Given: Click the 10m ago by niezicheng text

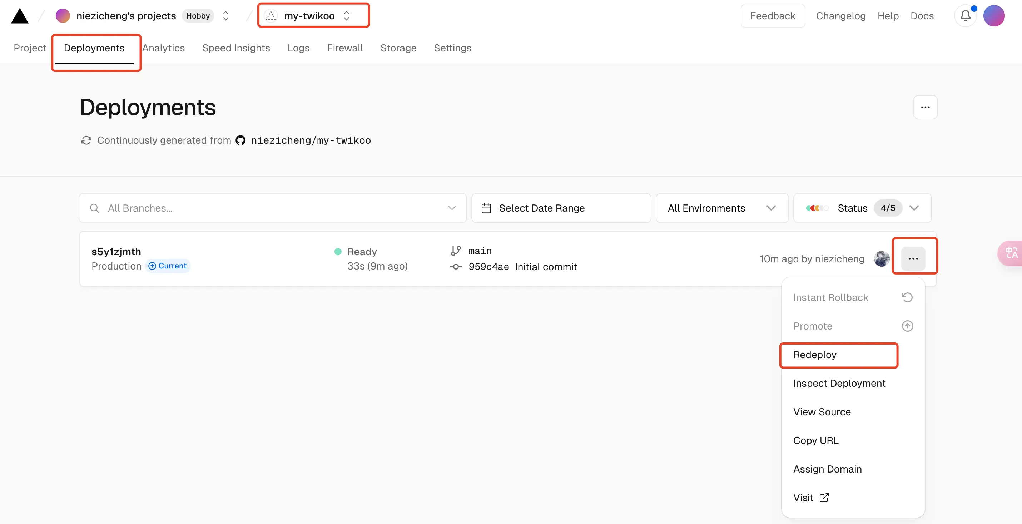Looking at the screenshot, I should [x=812, y=259].
